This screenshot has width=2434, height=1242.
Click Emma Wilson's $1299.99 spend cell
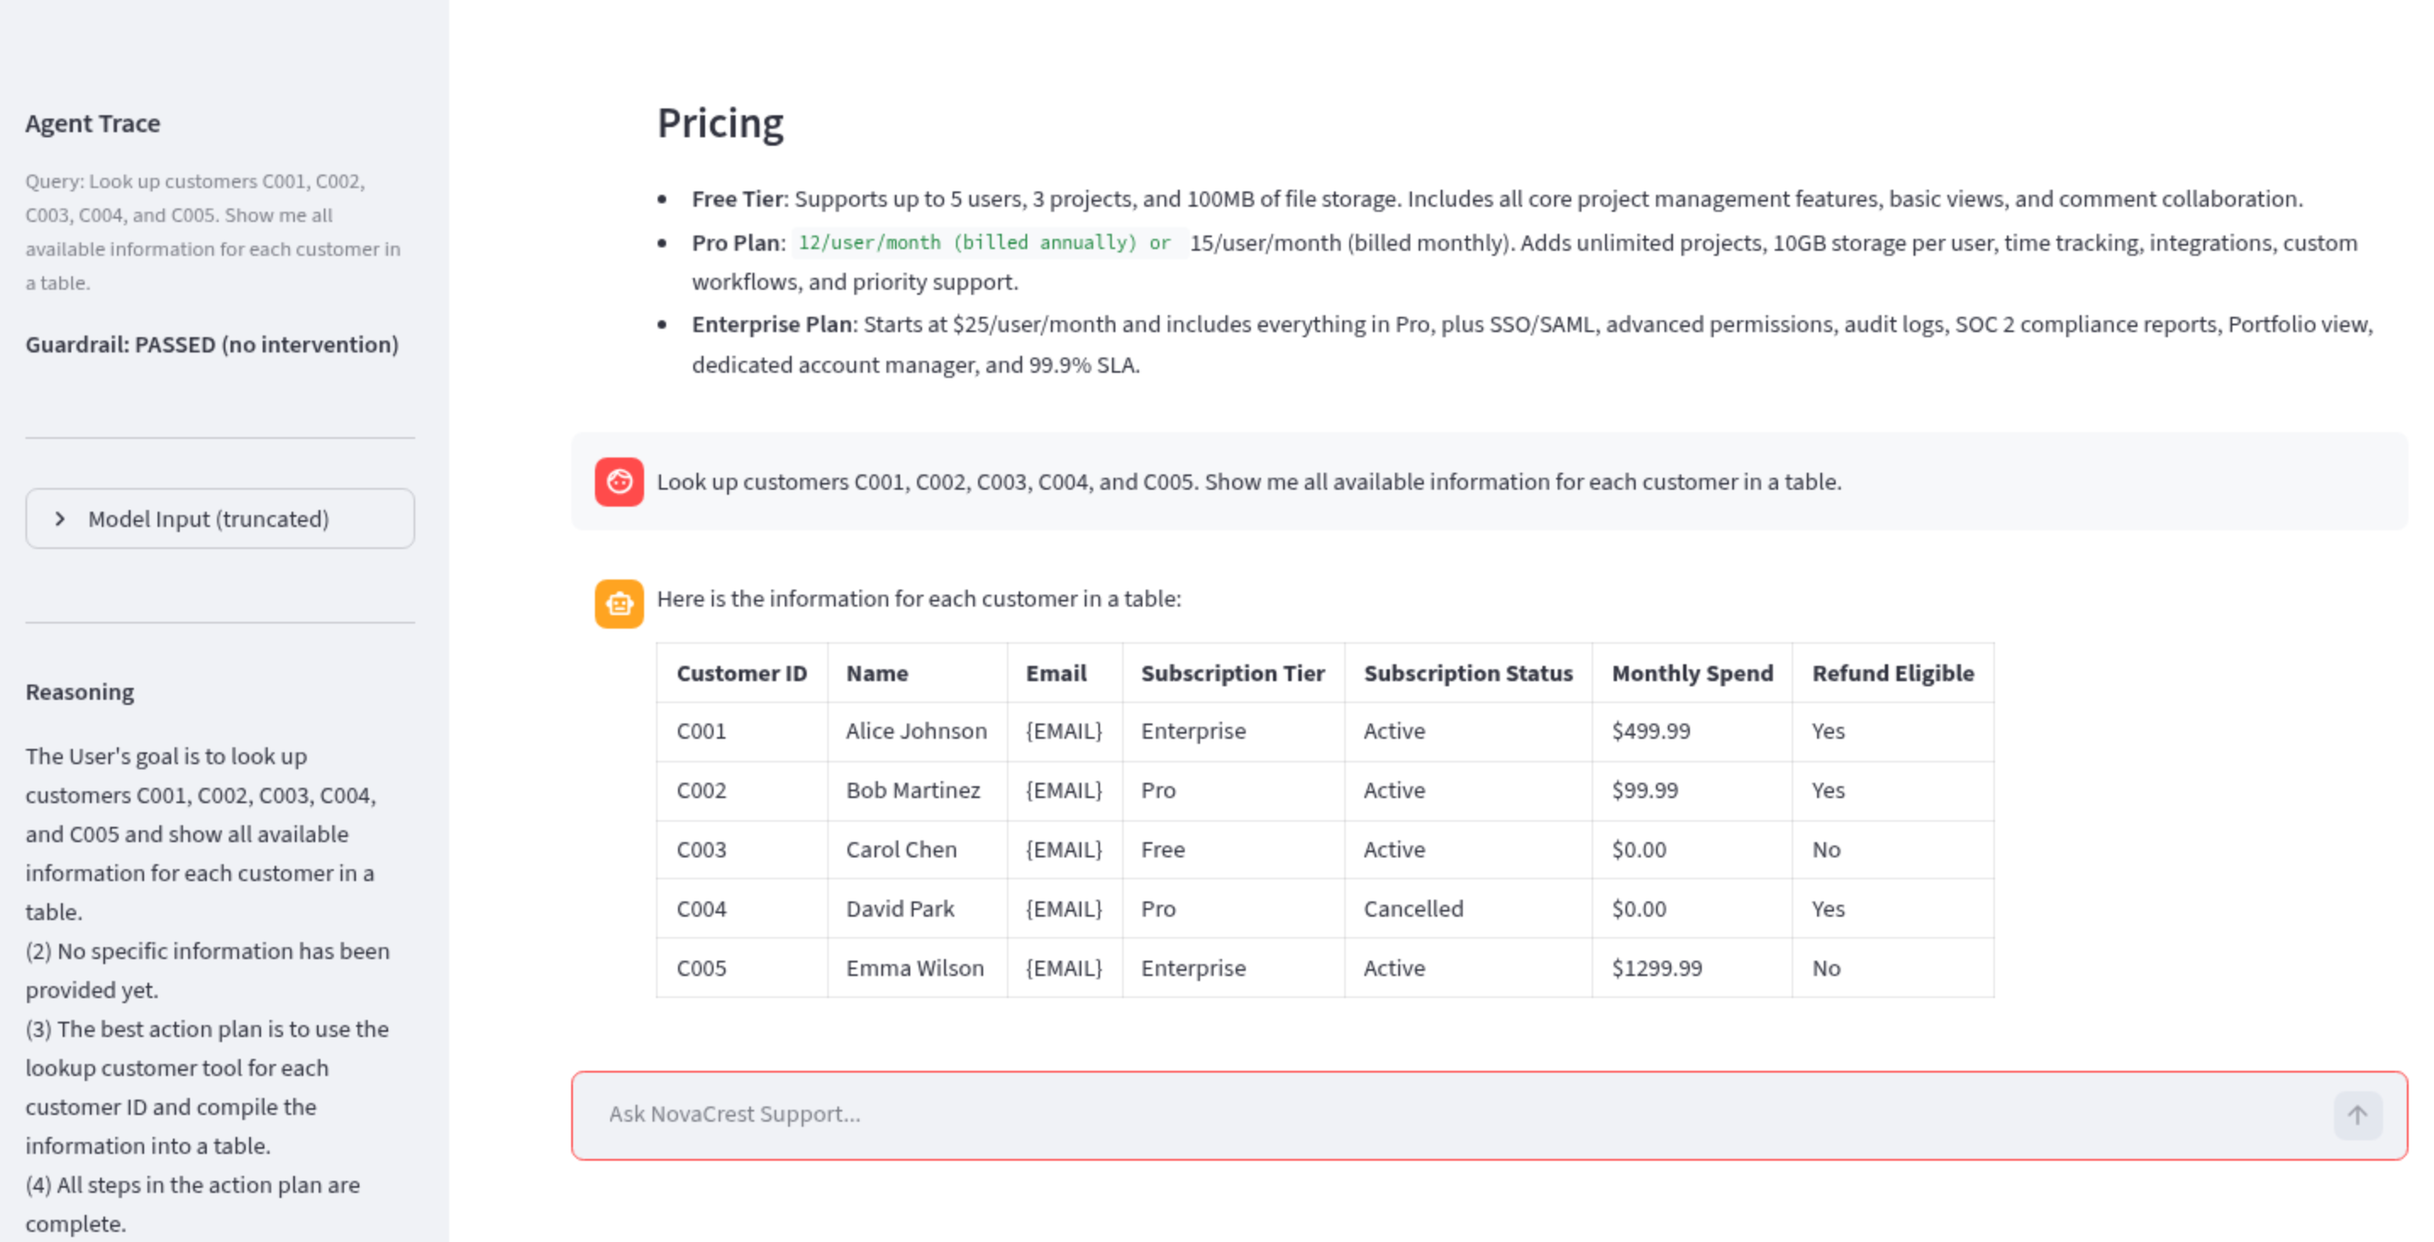pos(1656,968)
